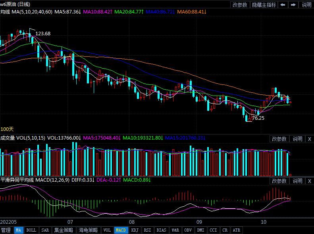Open 改参数 for main chart
Viewport: 314px width, 234px height.
[x=240, y=5]
